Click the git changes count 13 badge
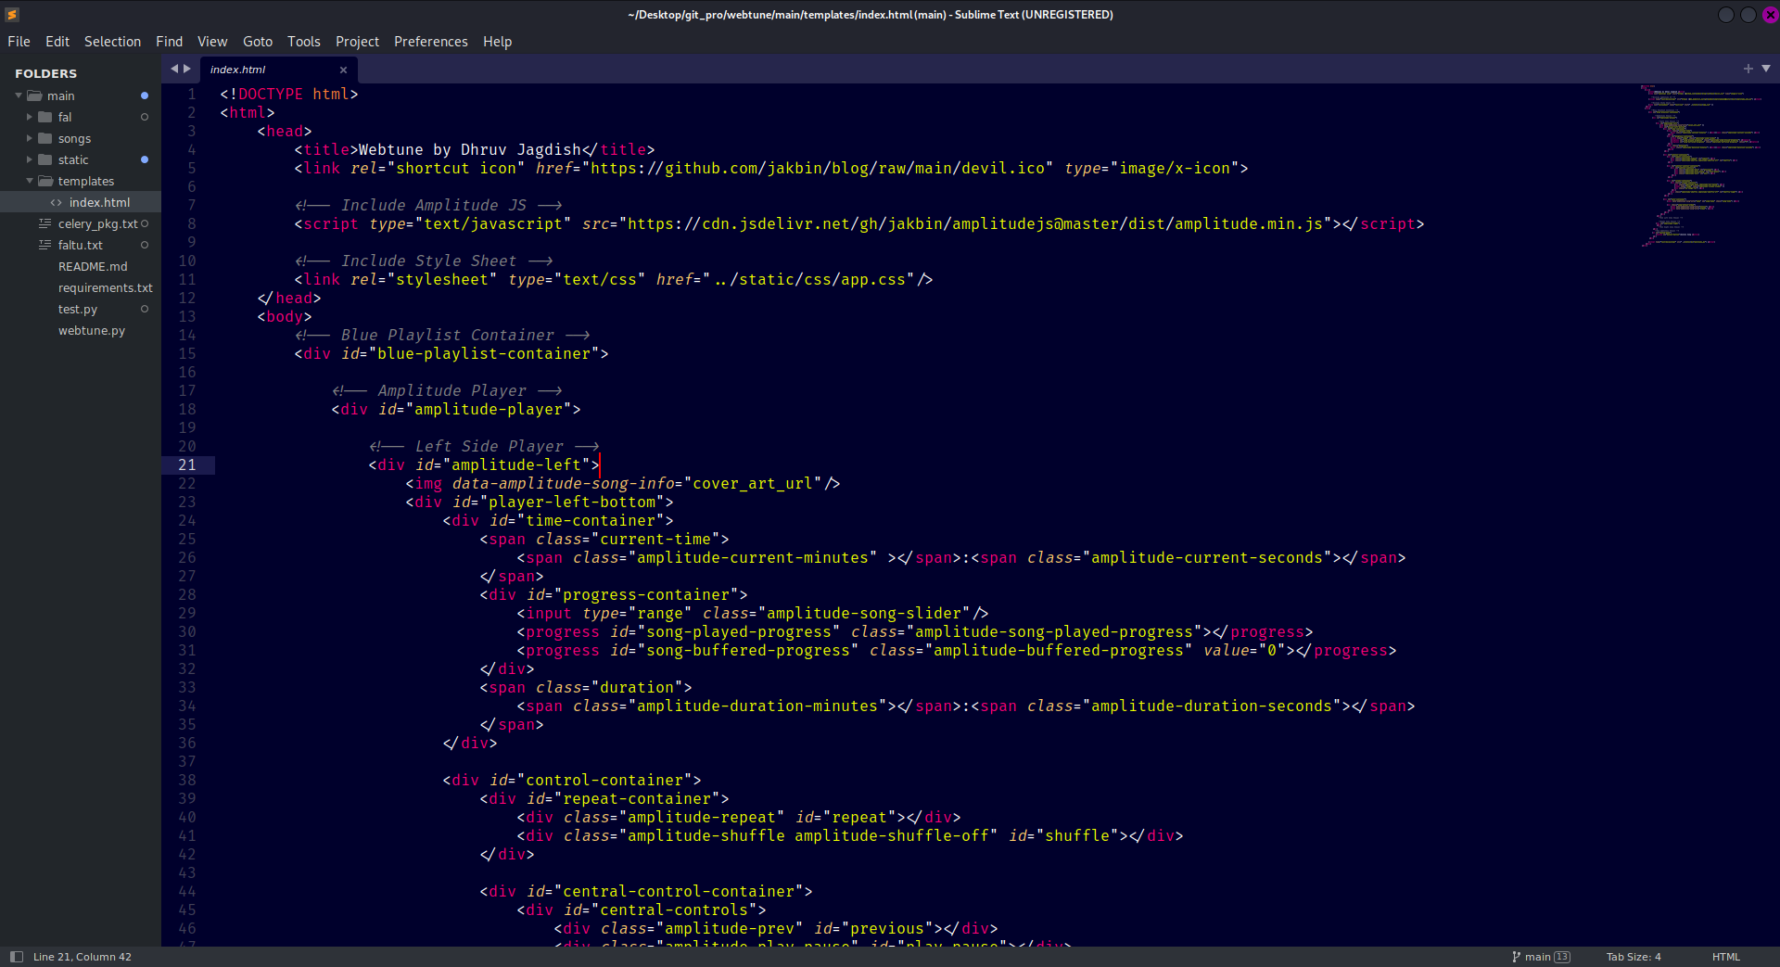The height and width of the screenshot is (967, 1780). (x=1563, y=957)
